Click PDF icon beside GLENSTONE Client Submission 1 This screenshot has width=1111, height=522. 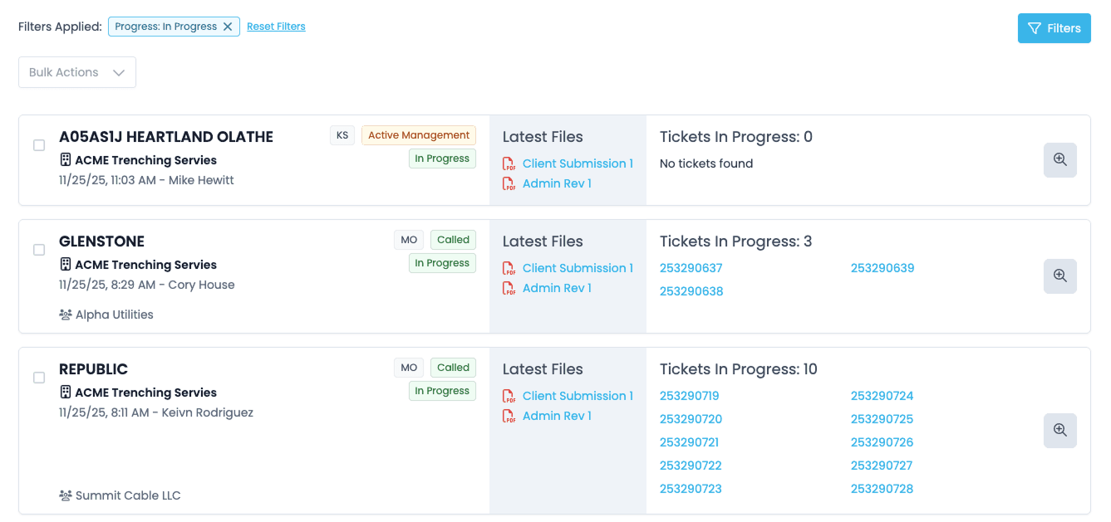(509, 268)
